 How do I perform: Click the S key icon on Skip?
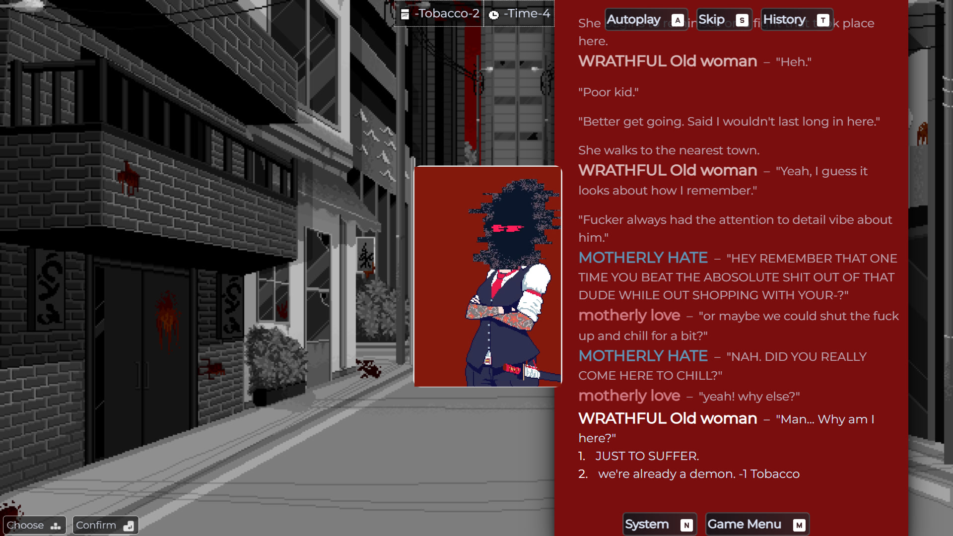click(x=742, y=20)
